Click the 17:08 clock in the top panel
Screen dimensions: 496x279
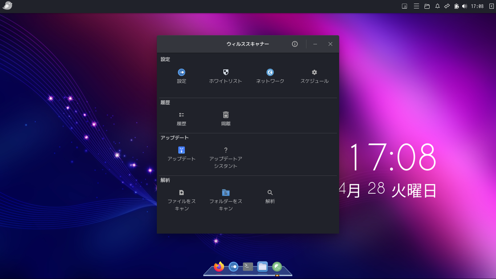[x=477, y=6]
